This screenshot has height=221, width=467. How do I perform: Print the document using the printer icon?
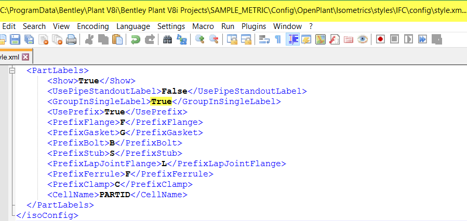point(71,39)
